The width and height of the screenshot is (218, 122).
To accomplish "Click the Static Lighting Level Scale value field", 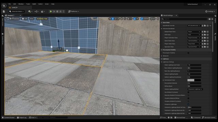I will (x=194, y=65).
